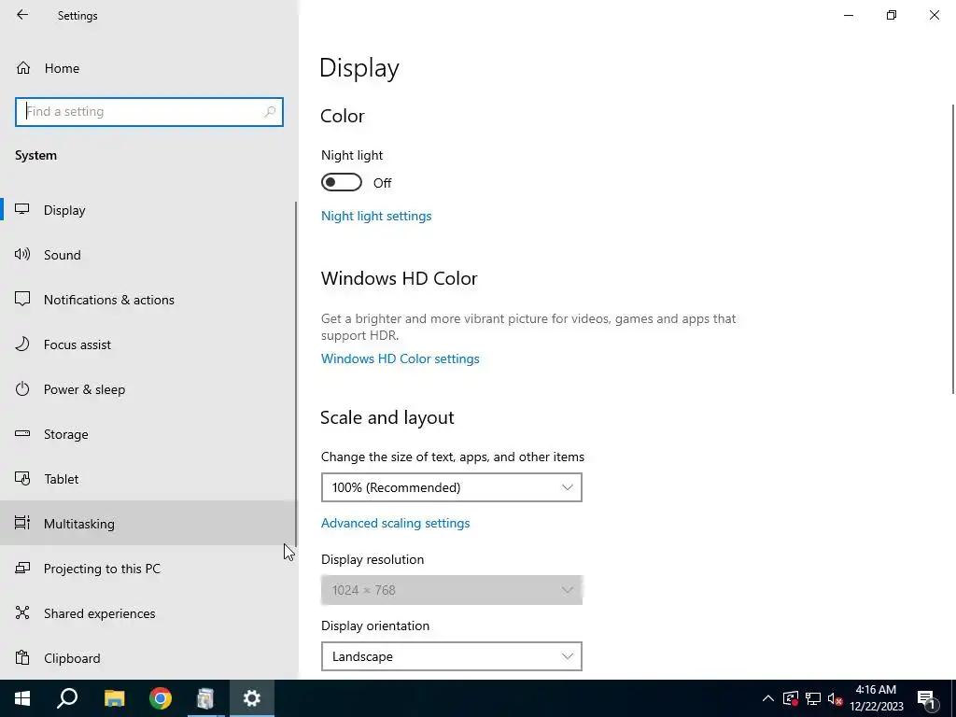Open Advanced scaling settings link
The image size is (956, 717).
(395, 523)
